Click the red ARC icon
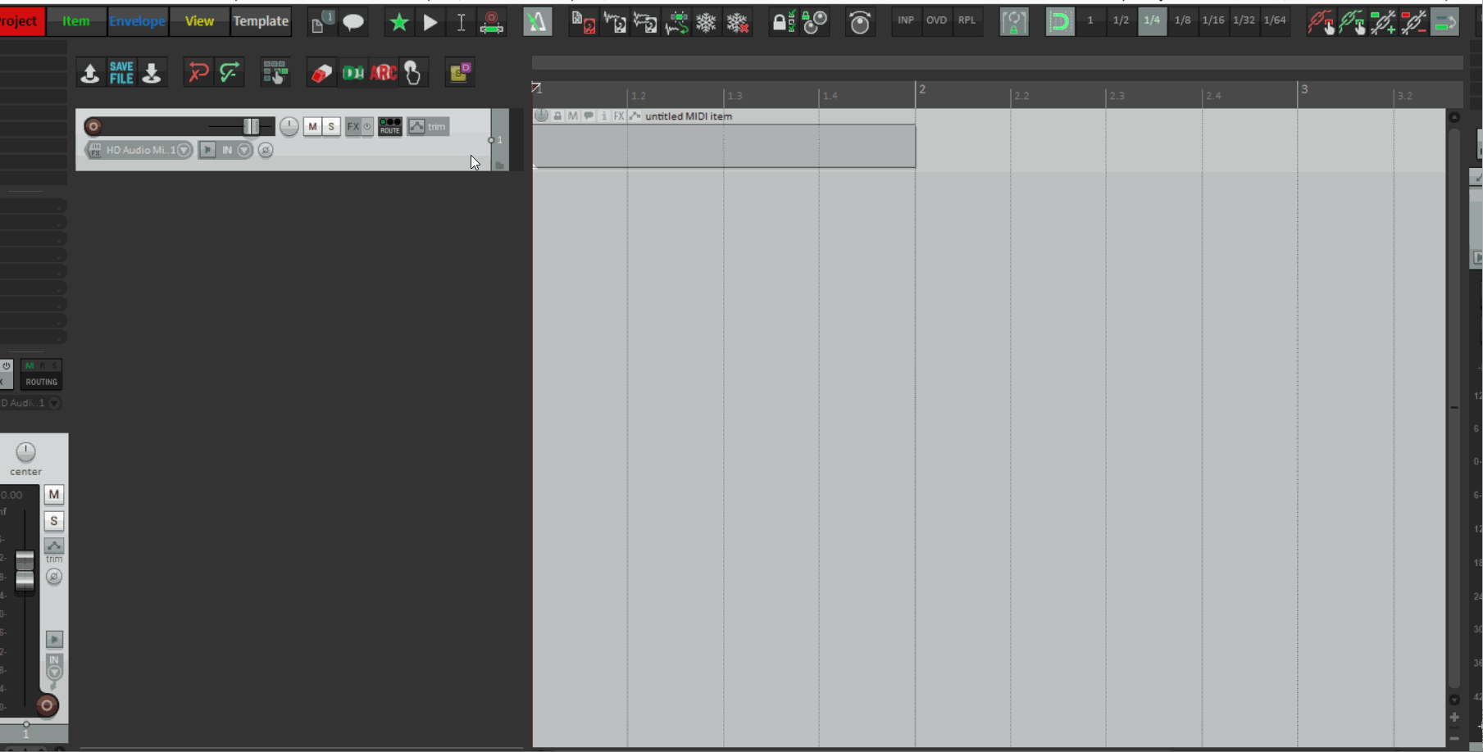 coord(384,73)
